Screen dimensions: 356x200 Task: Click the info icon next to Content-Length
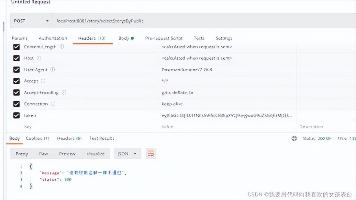[62, 46]
